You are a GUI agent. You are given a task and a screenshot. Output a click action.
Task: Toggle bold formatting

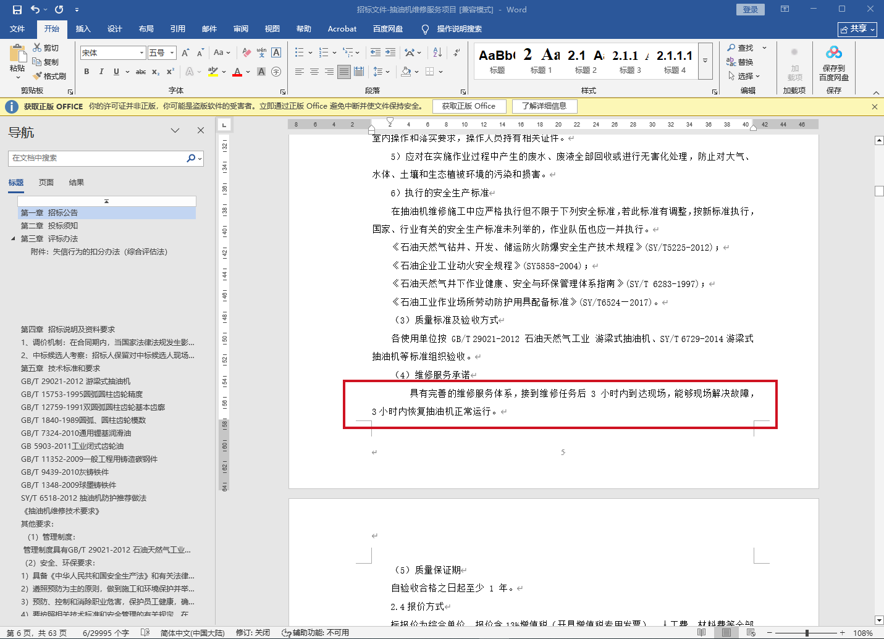tap(86, 72)
